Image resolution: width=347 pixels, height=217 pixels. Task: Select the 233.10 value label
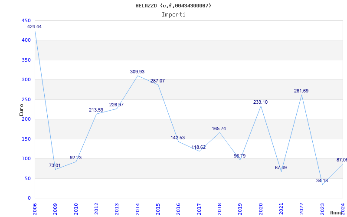tap(261, 102)
